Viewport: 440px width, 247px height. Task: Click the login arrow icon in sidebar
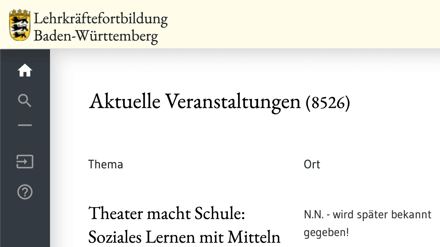pyautogui.click(x=25, y=161)
